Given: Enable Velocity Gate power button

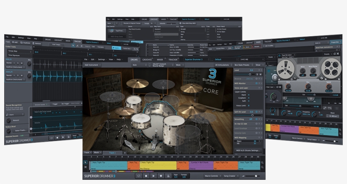Looking at the screenshot, I should 256,133.
